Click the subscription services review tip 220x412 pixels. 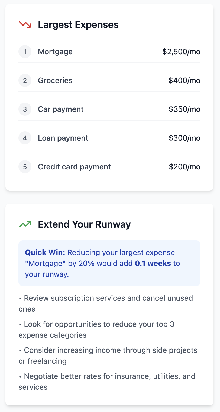pos(106,303)
